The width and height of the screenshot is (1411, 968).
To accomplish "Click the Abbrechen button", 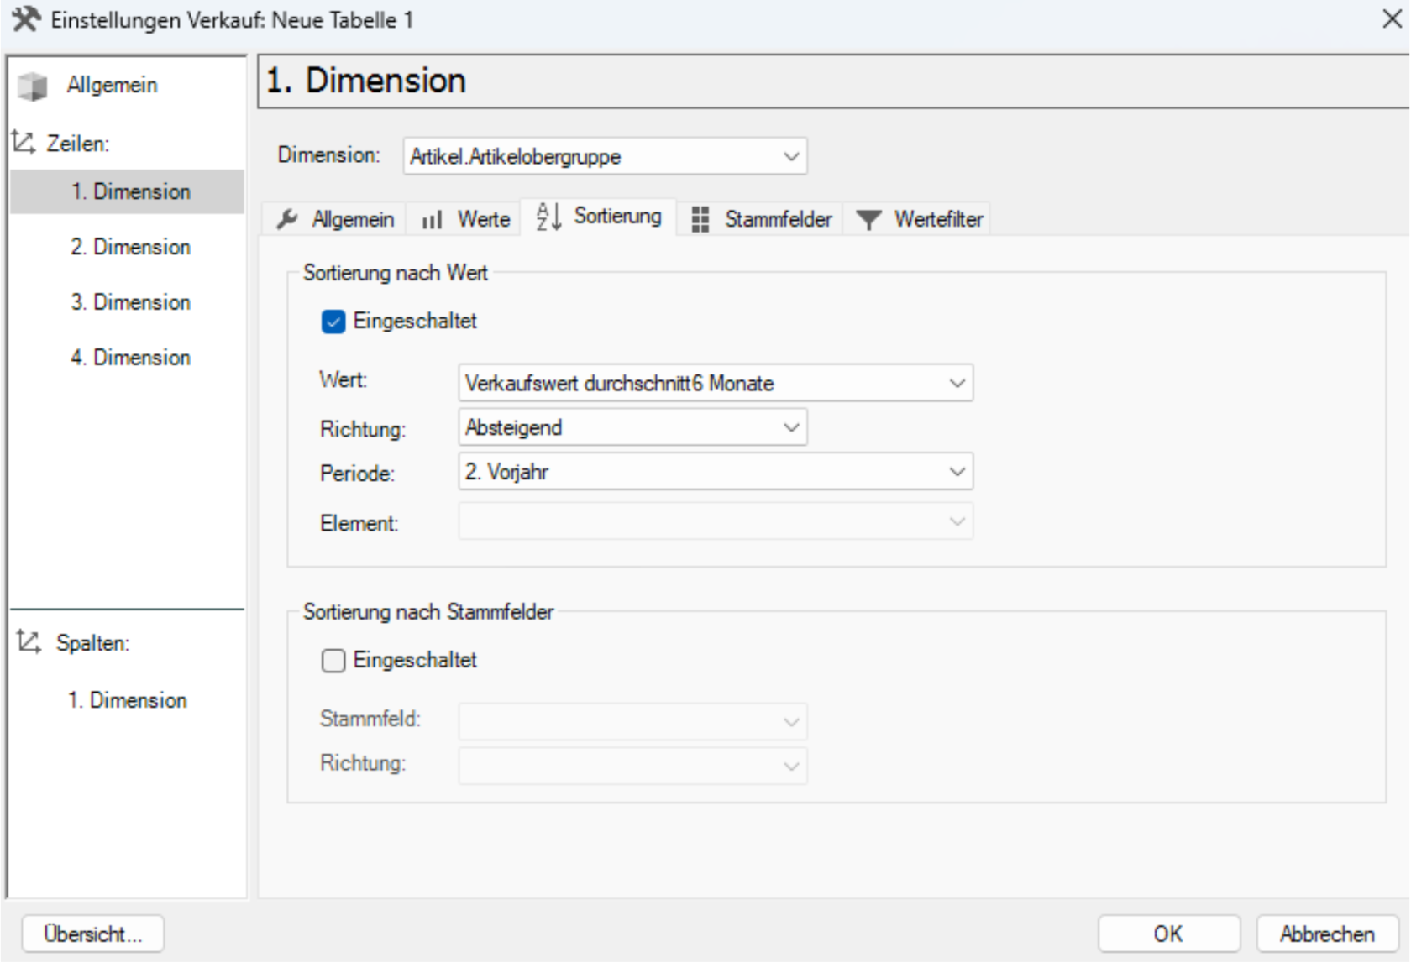I will coord(1327,934).
